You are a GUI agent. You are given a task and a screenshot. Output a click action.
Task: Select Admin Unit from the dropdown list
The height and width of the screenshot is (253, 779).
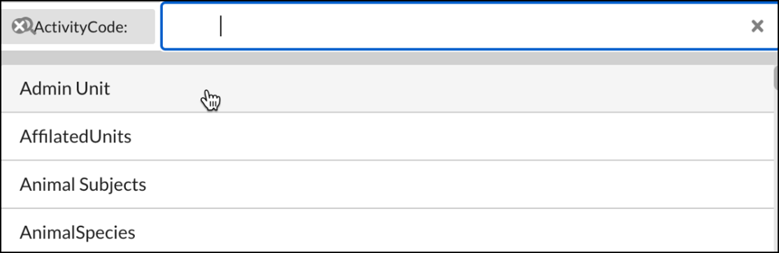(387, 89)
